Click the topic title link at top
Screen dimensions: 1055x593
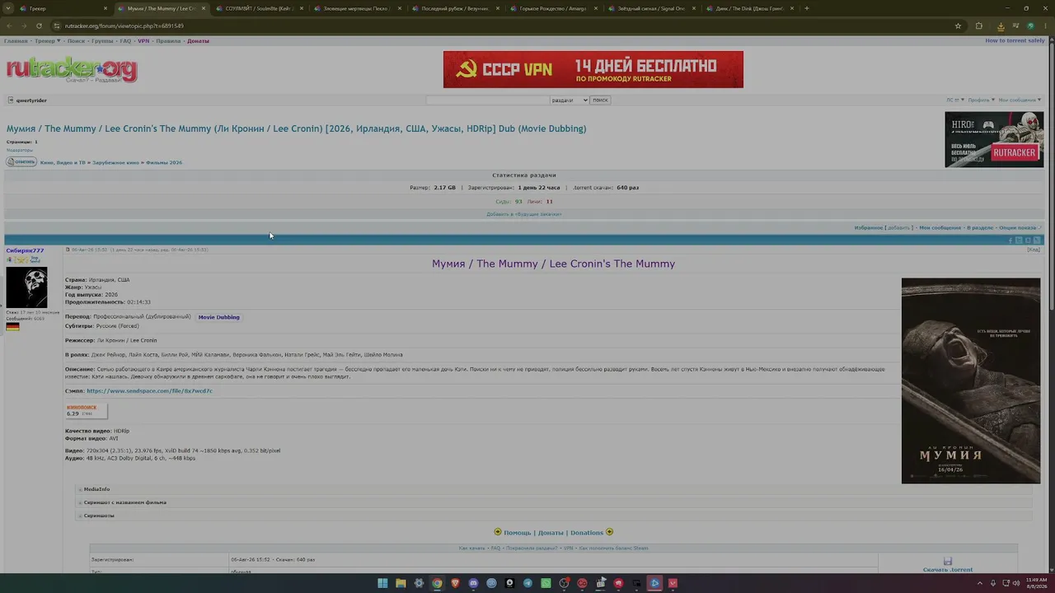coord(297,128)
